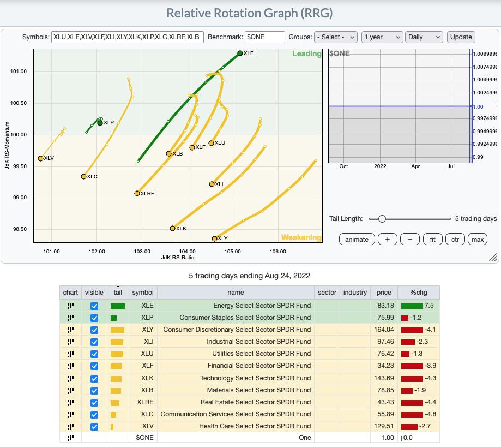Sort table by %chg column header
This screenshot has width=501, height=447.
coord(419,293)
